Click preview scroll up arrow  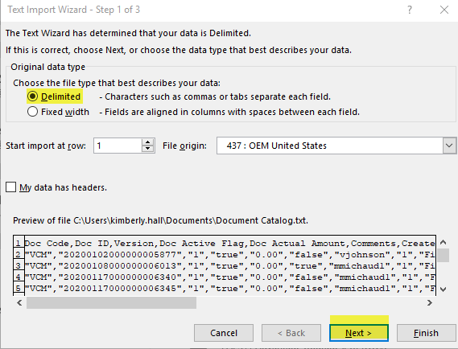[x=443, y=242]
